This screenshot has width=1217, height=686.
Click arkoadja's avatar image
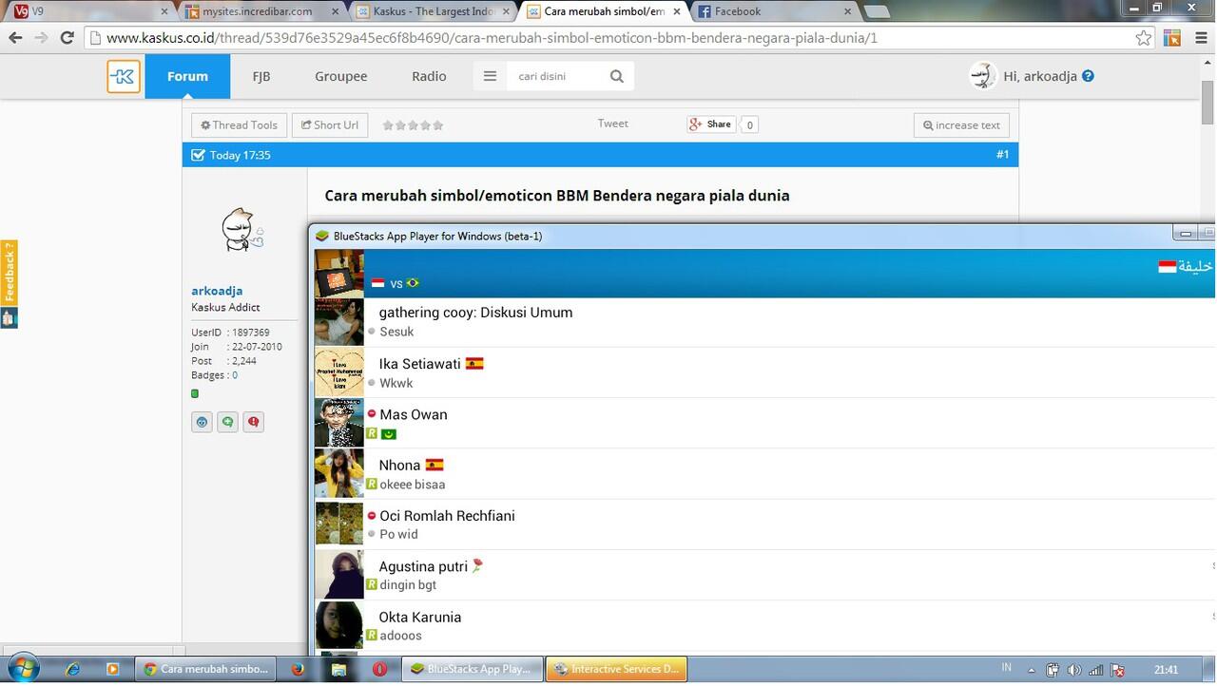pos(242,230)
